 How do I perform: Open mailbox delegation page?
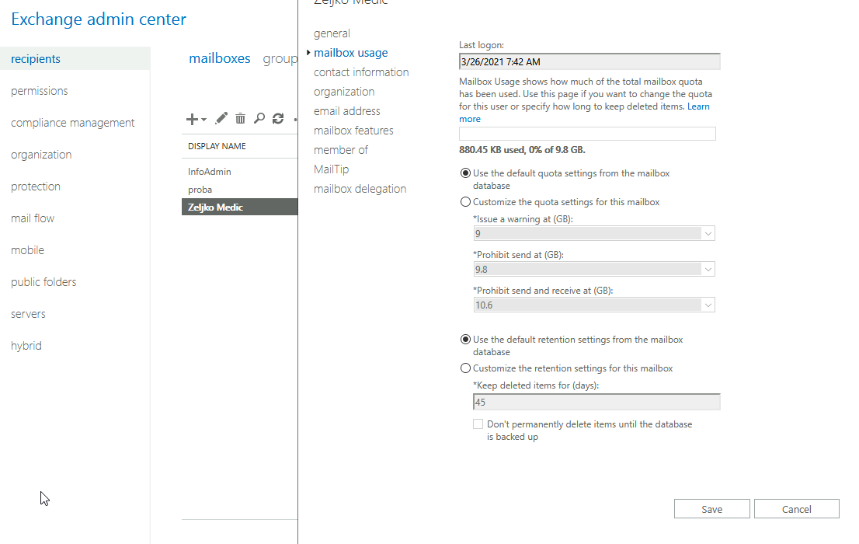coord(360,189)
